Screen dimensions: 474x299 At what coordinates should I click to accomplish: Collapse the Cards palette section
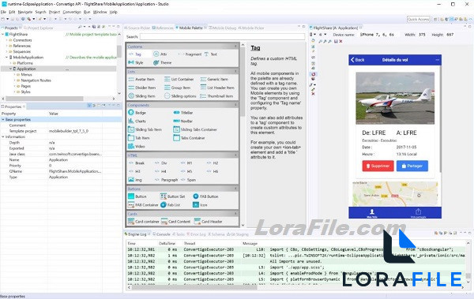click(x=235, y=214)
